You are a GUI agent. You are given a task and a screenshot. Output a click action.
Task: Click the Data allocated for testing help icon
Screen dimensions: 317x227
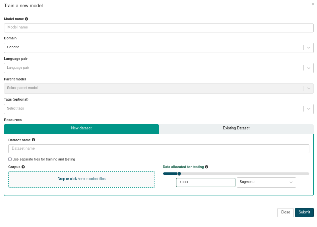[x=206, y=167]
